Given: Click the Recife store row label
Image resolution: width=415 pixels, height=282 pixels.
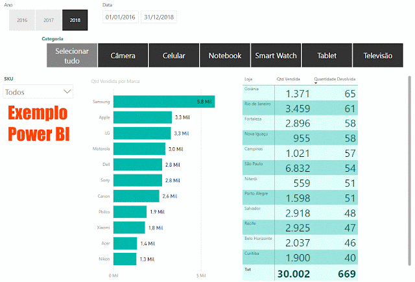Looking at the screenshot, I should (x=250, y=223).
